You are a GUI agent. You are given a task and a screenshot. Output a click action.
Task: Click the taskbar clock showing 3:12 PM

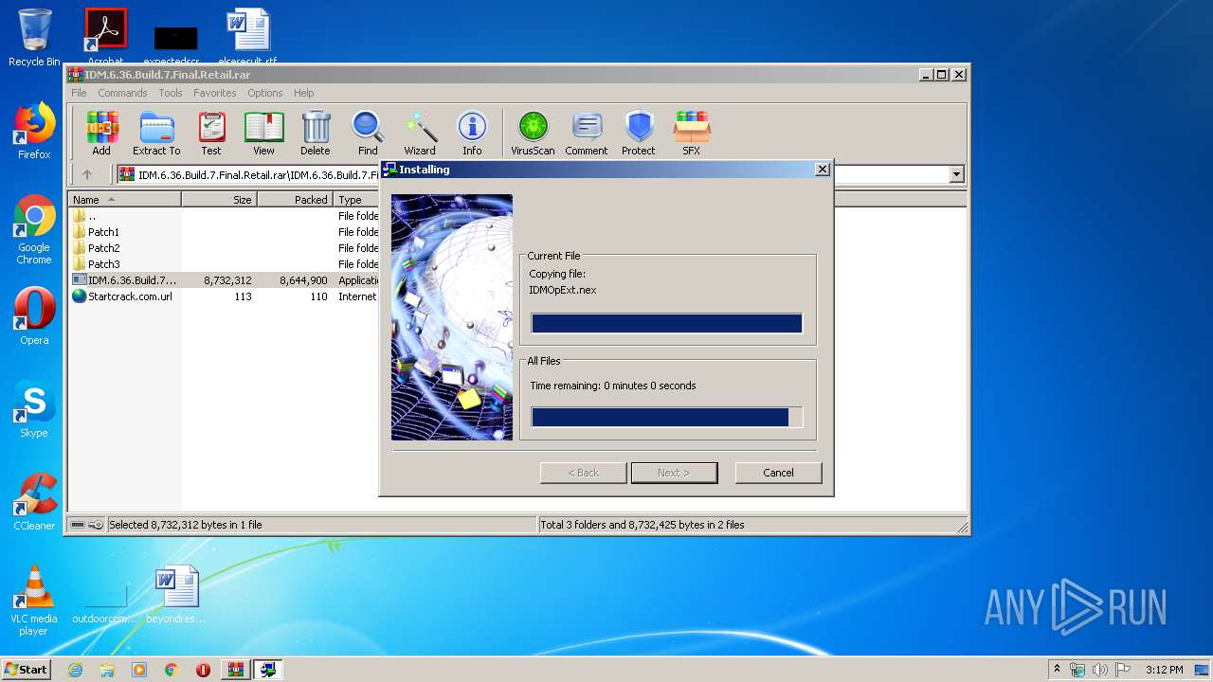pyautogui.click(x=1164, y=670)
